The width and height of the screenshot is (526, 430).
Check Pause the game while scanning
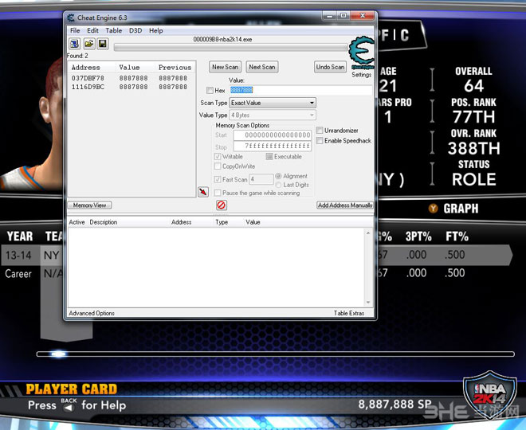[218, 193]
